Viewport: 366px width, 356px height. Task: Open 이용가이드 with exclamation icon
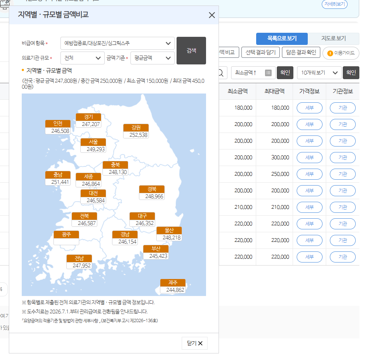pyautogui.click(x=341, y=53)
